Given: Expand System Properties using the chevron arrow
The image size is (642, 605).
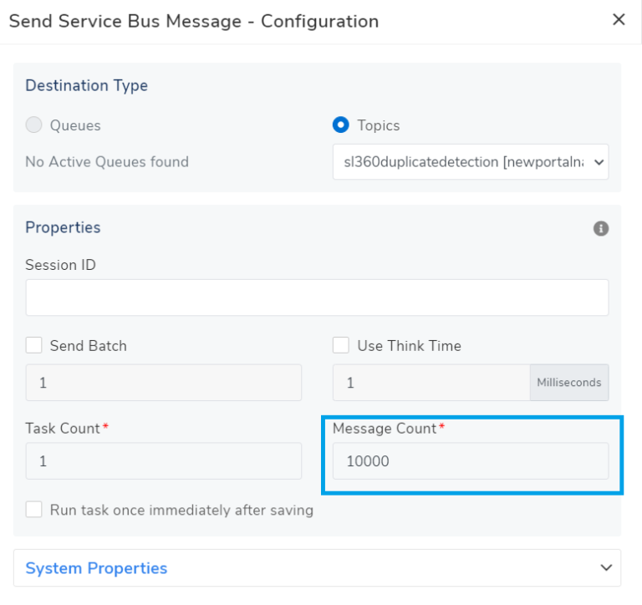Looking at the screenshot, I should (x=606, y=568).
